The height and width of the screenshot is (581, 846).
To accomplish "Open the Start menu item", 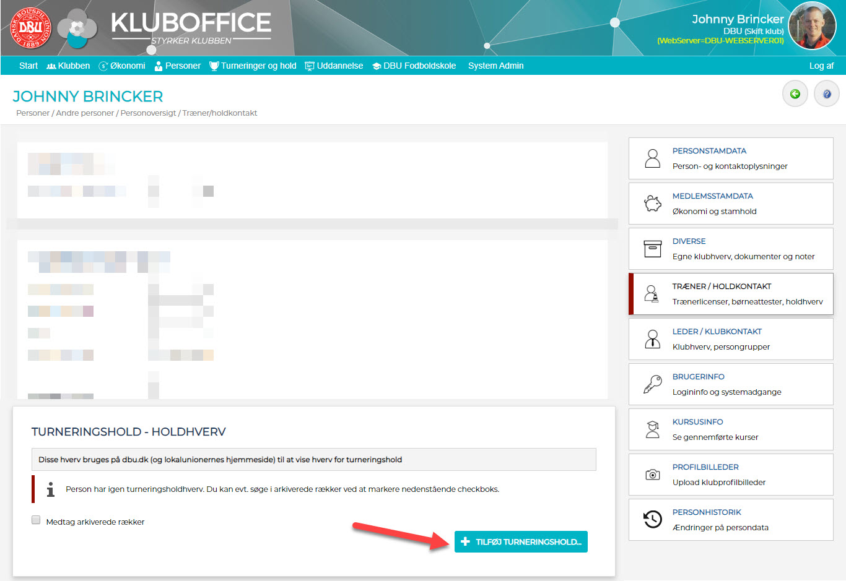I will pos(28,66).
